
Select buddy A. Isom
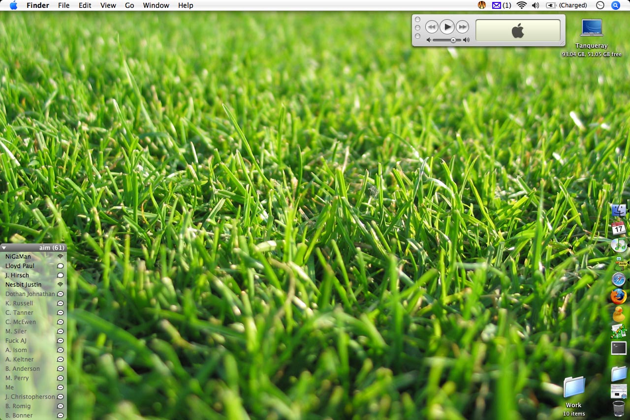point(33,350)
